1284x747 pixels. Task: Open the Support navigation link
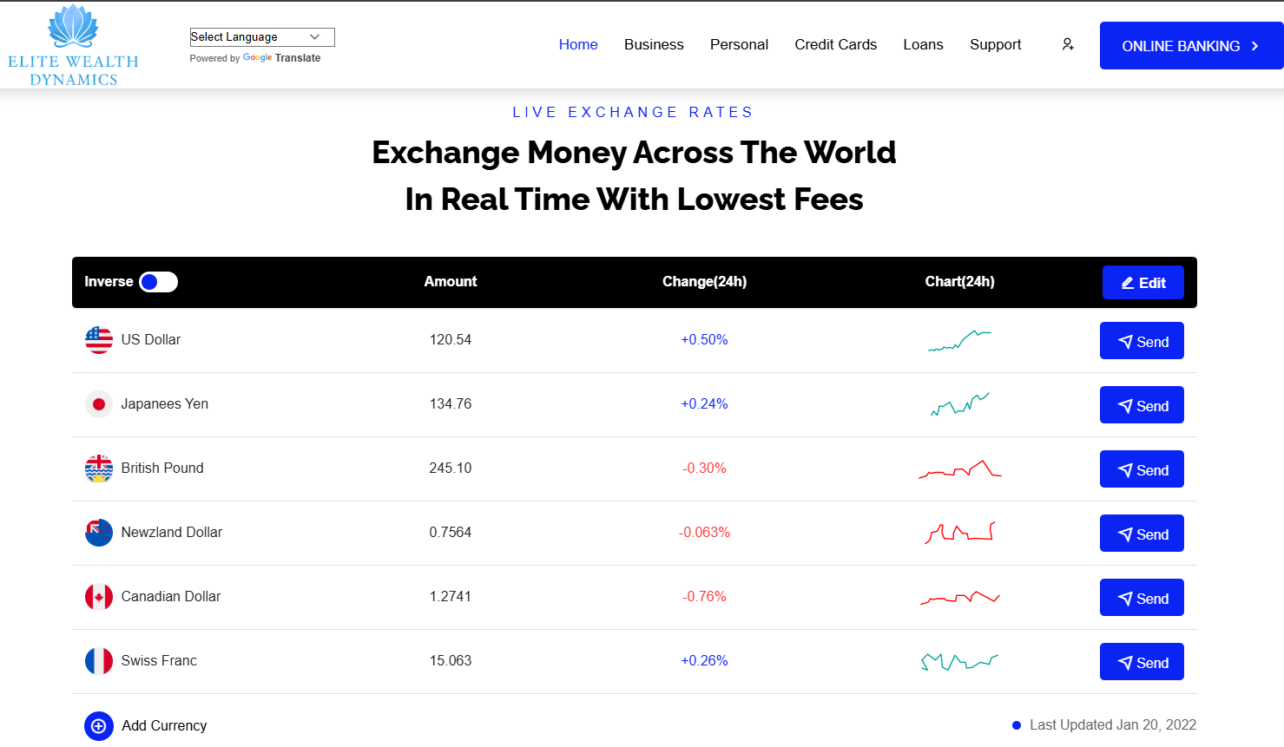pos(995,44)
